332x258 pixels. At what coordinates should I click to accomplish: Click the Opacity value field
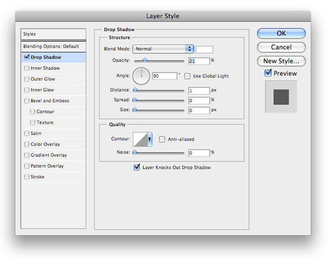tap(199, 61)
